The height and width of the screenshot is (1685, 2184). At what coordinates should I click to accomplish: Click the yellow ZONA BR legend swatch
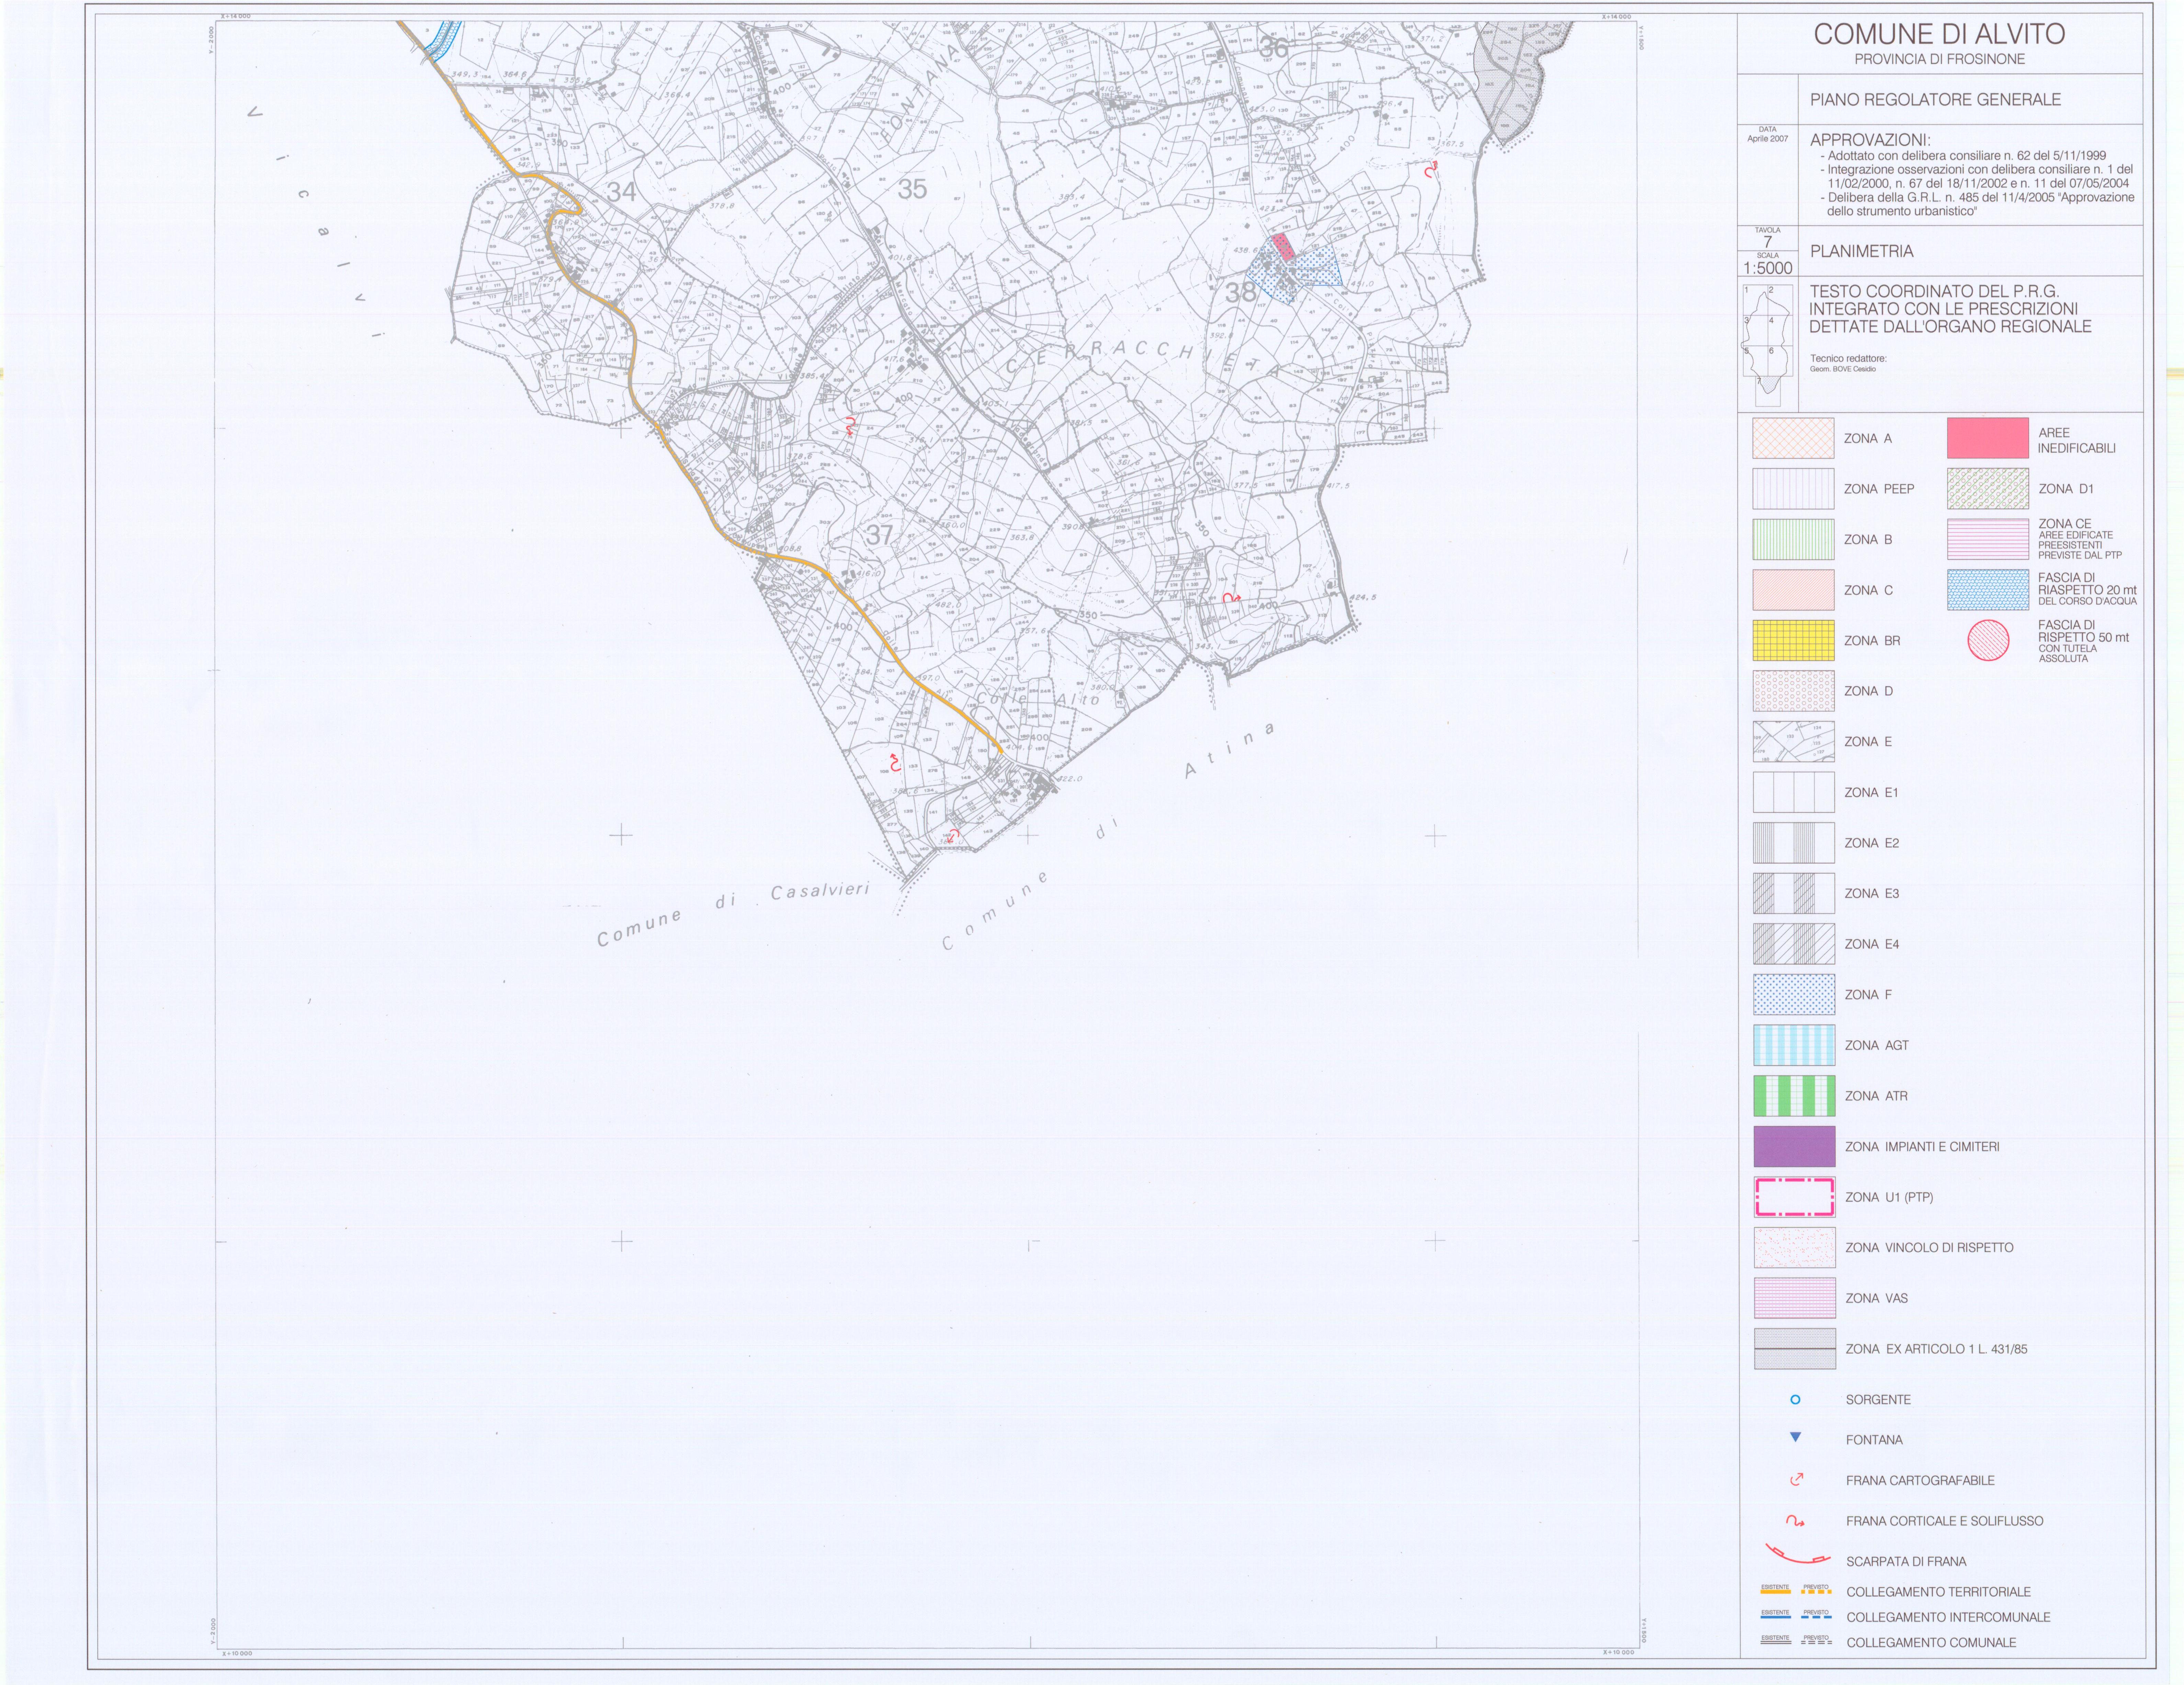coord(1793,641)
